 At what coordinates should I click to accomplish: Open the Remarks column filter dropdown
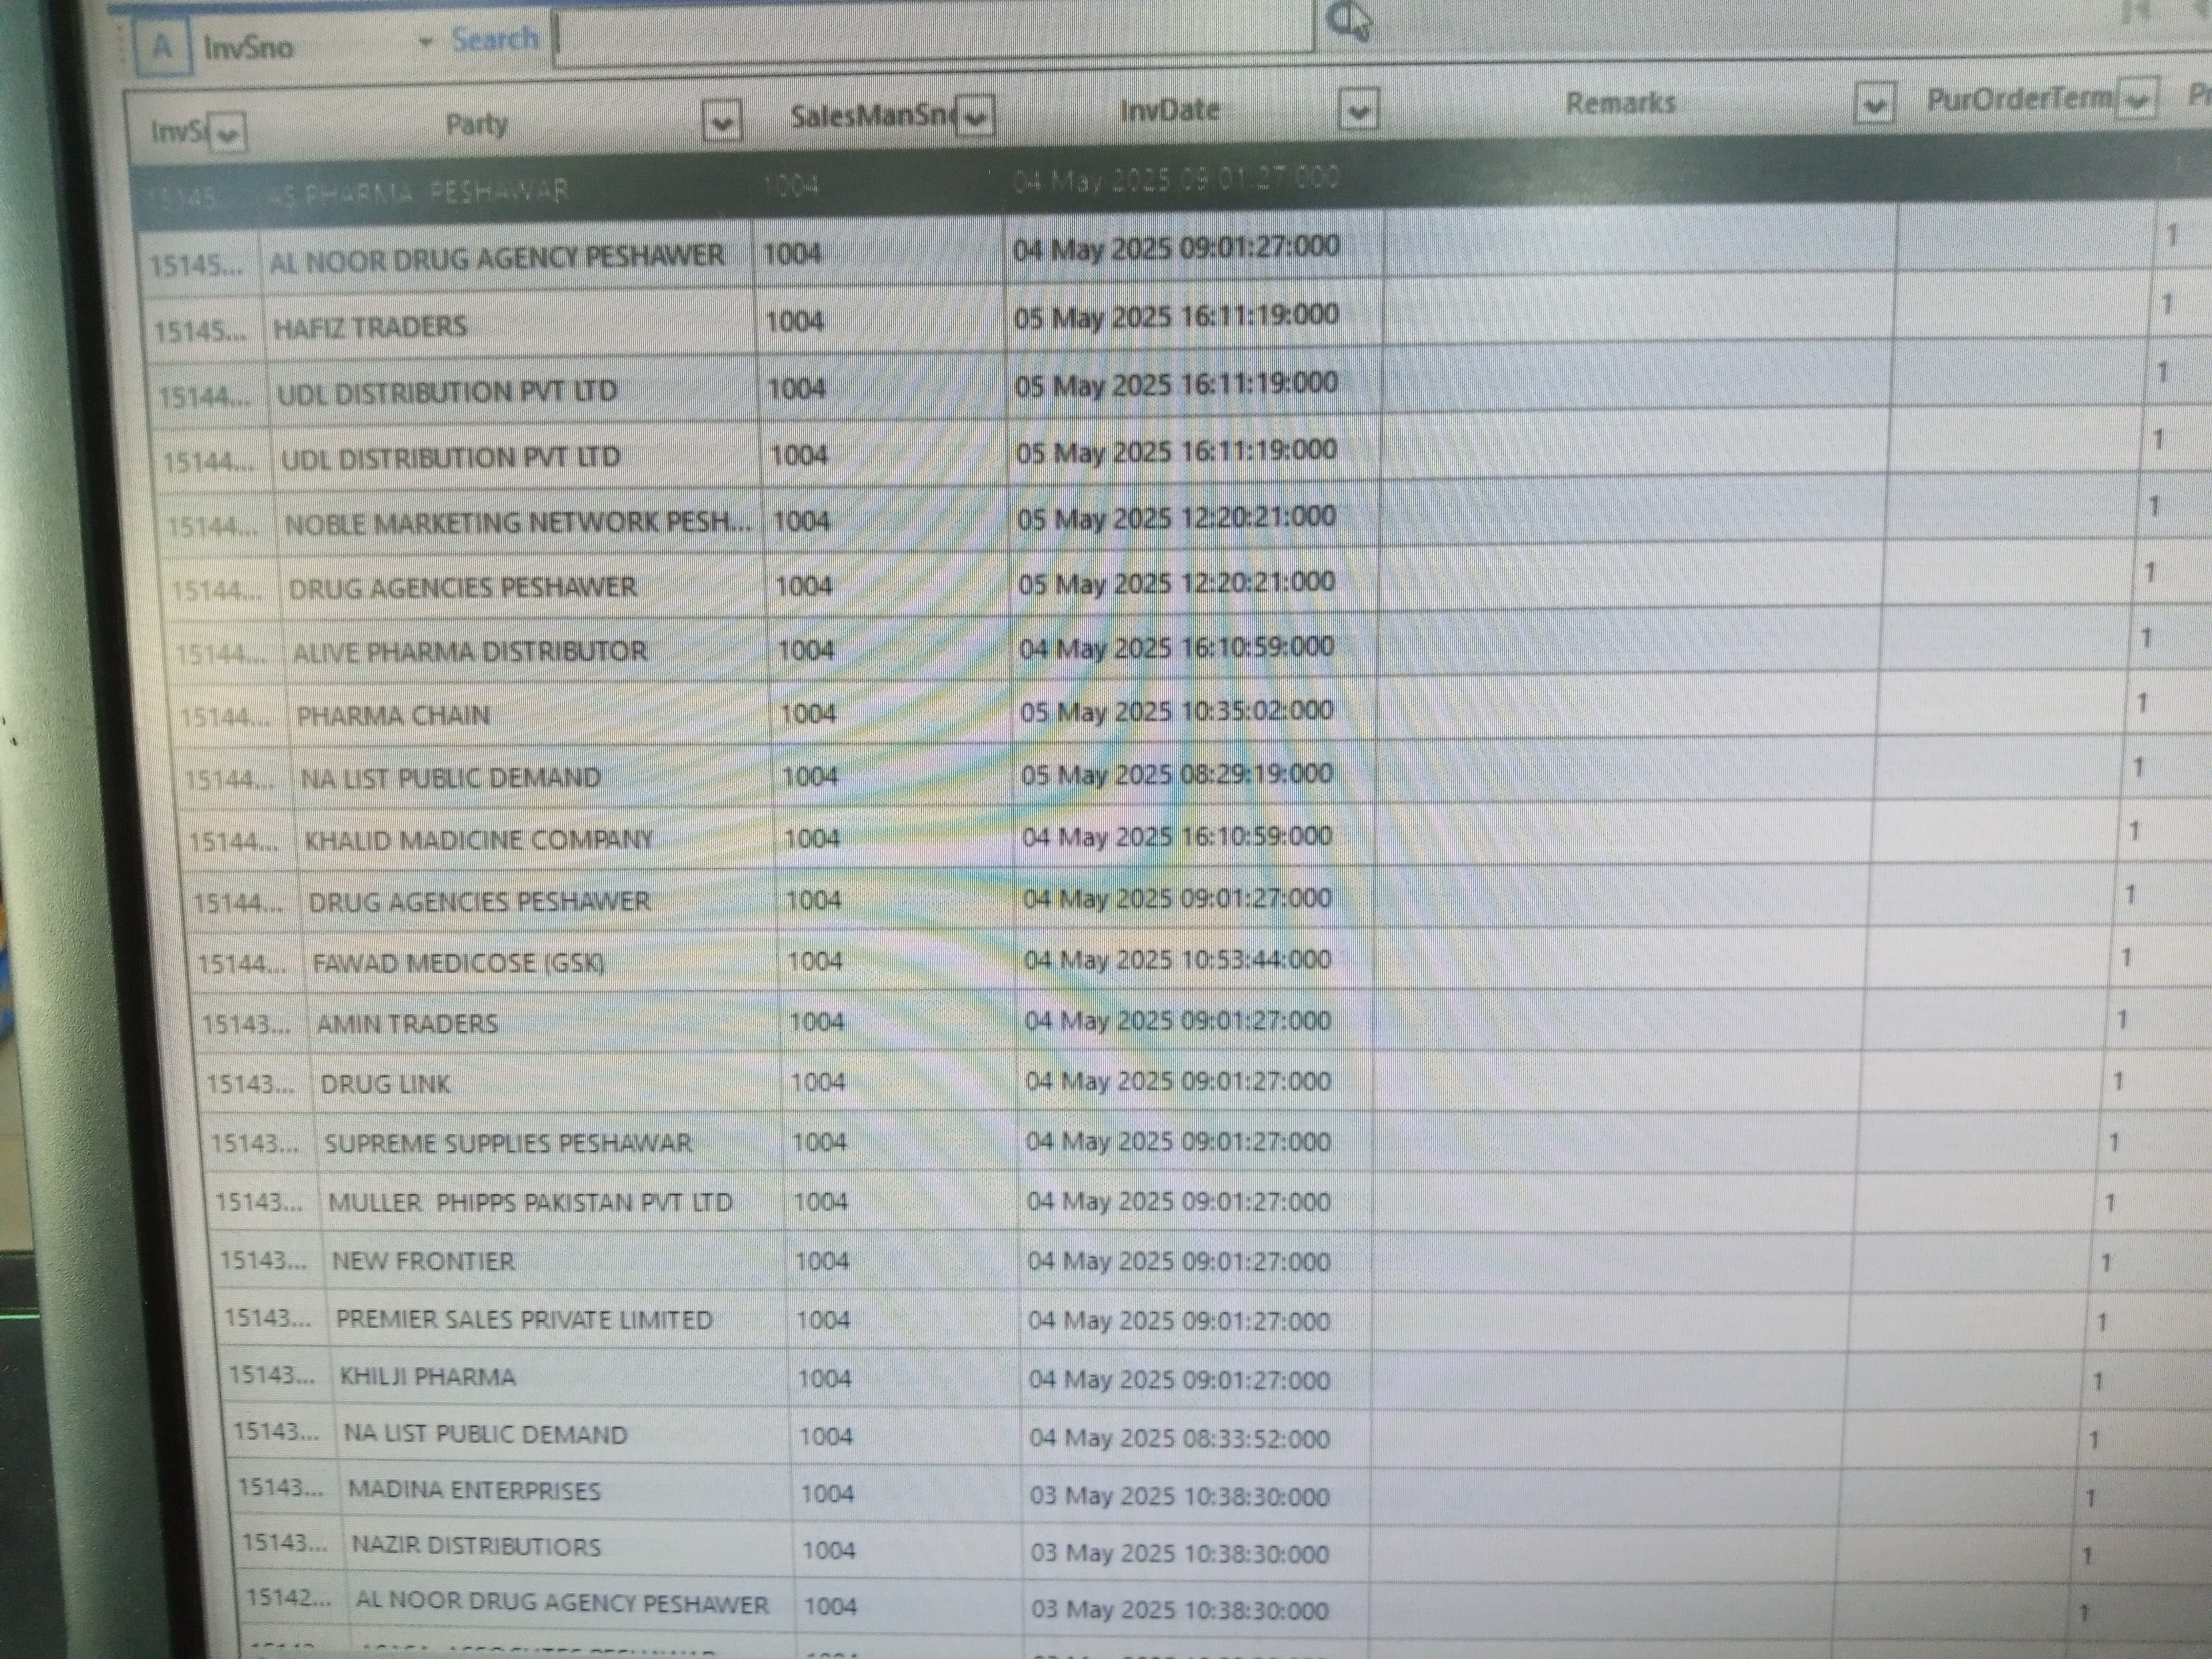click(1874, 104)
